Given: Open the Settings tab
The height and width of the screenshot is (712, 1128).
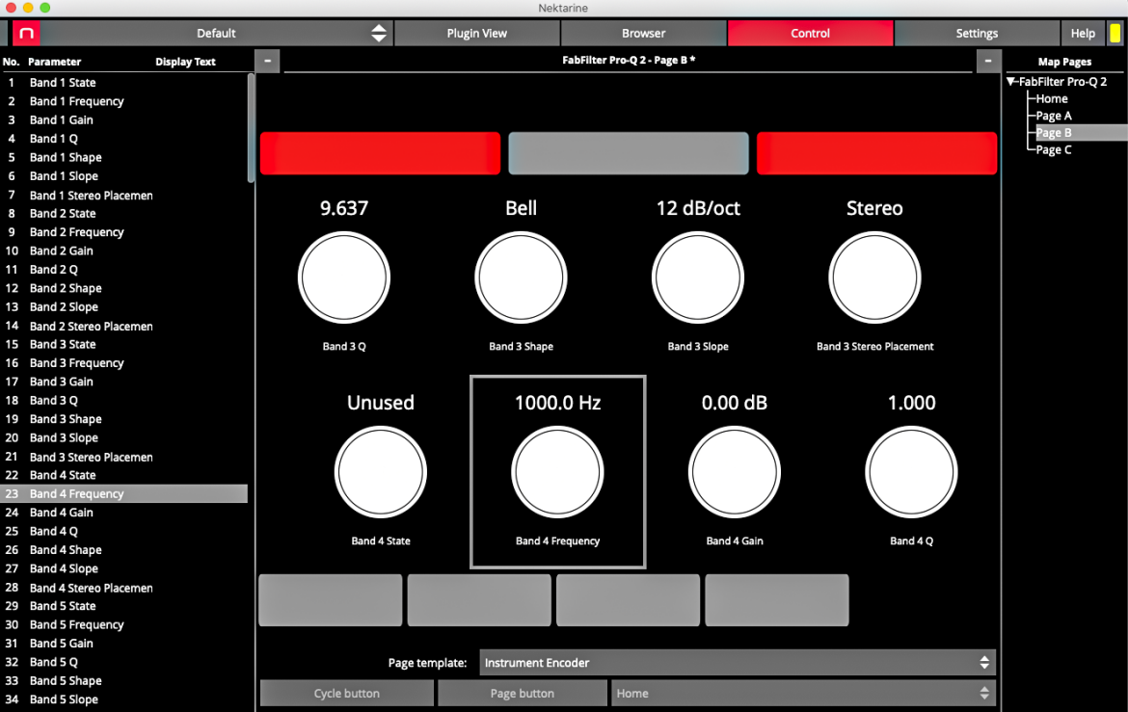Looking at the screenshot, I should (977, 33).
